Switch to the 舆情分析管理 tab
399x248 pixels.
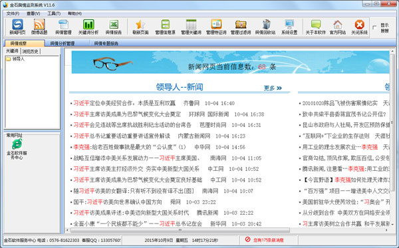tap(63, 43)
